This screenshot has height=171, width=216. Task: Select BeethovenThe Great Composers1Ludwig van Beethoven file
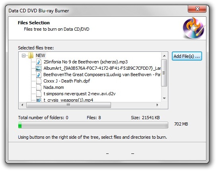click(x=102, y=75)
